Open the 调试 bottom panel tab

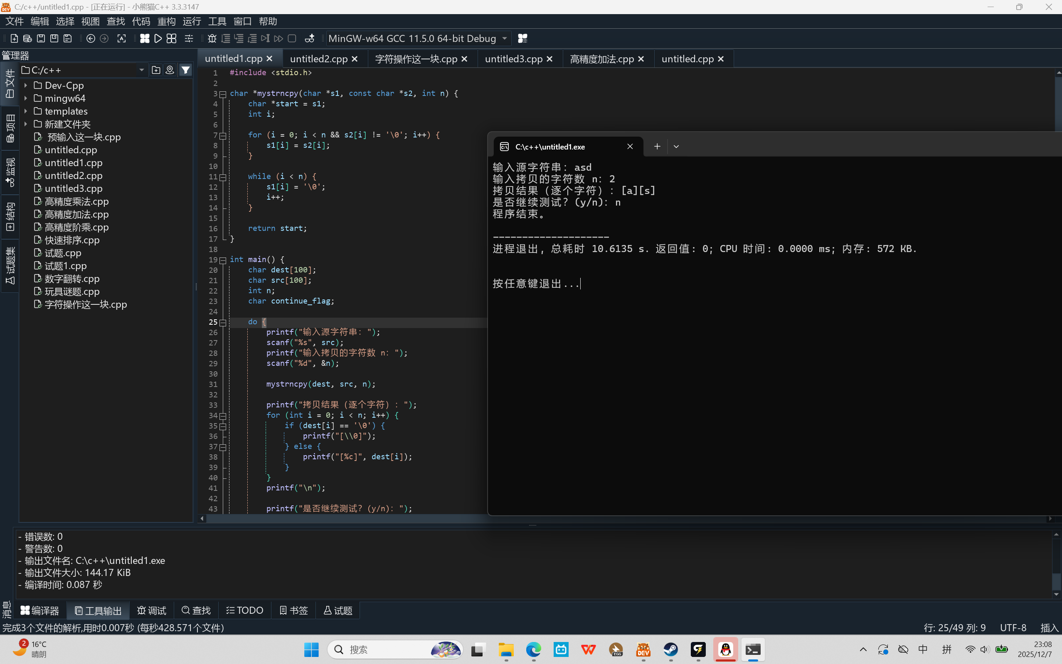[152, 610]
